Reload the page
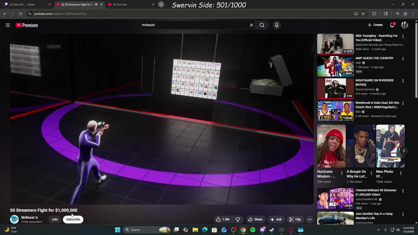The width and height of the screenshot is (418, 235). 20,14
